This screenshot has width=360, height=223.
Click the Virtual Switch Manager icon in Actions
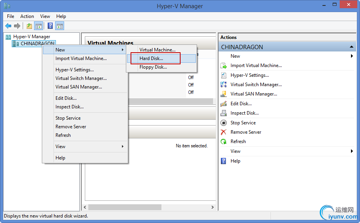point(224,85)
